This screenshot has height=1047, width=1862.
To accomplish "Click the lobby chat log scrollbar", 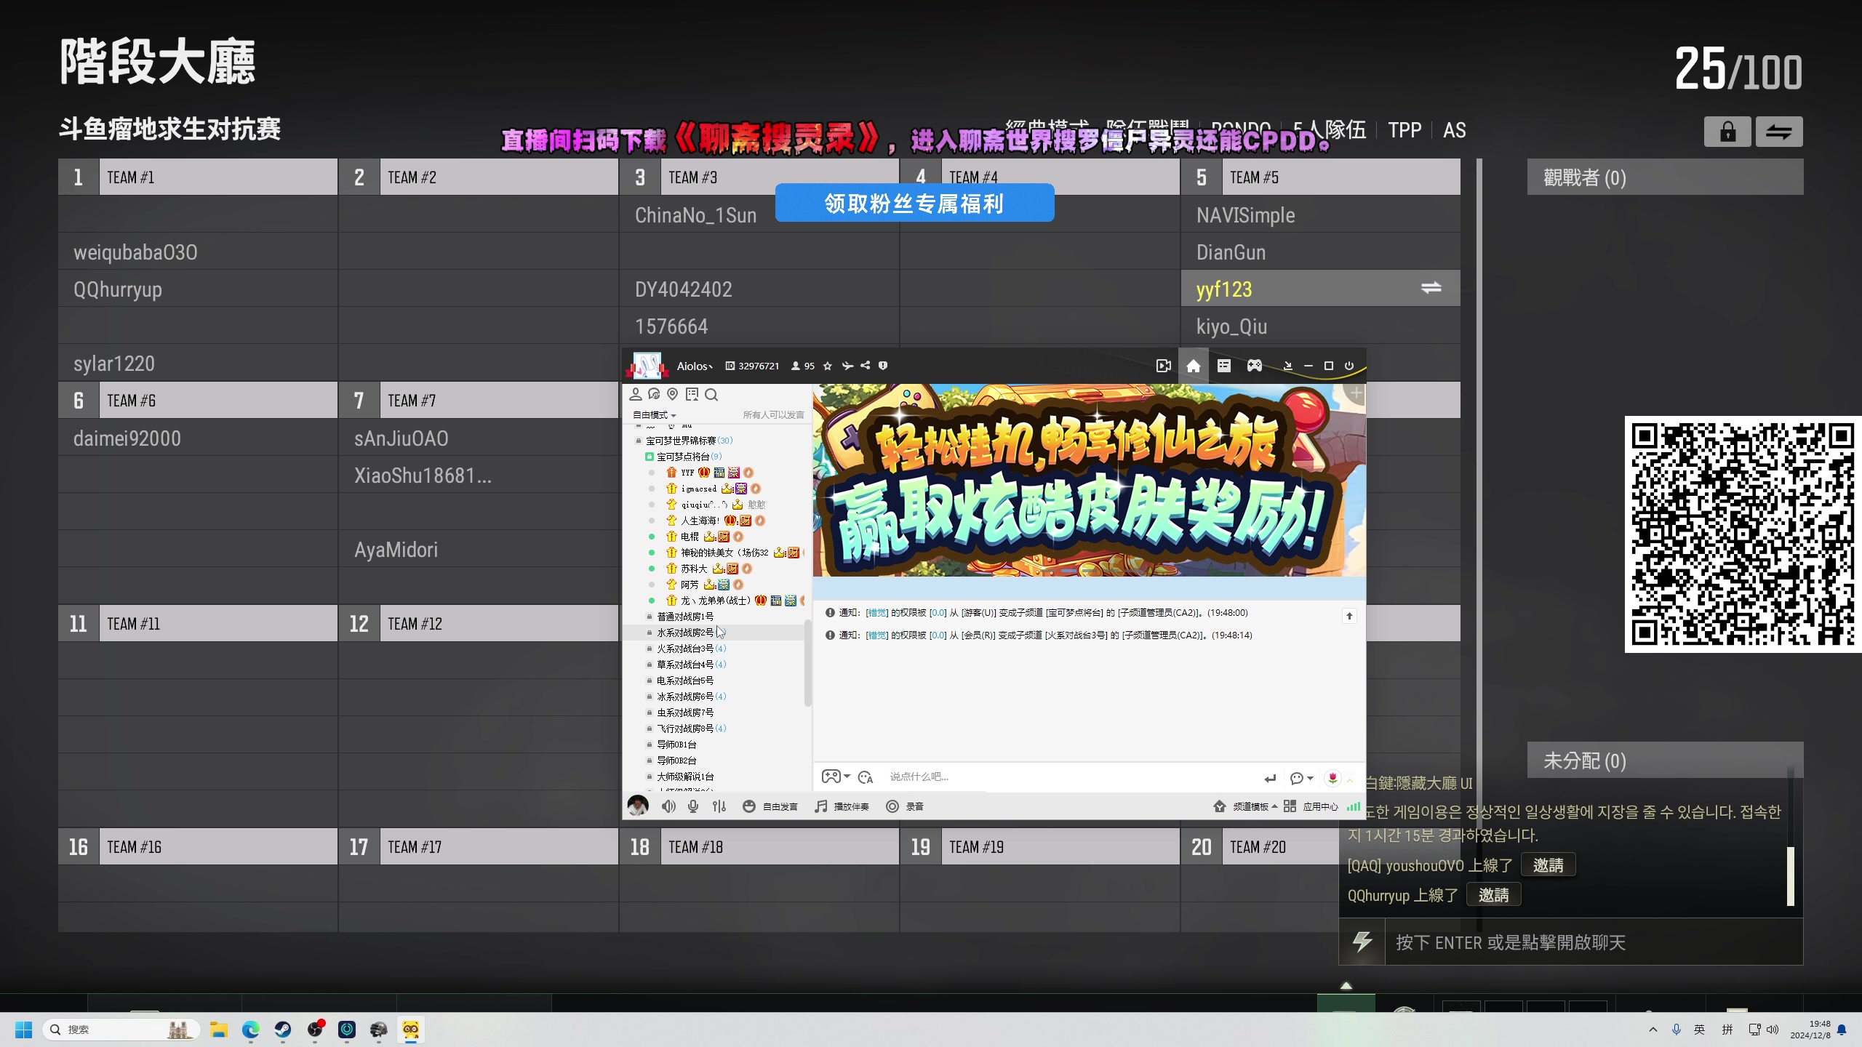I will (1791, 876).
